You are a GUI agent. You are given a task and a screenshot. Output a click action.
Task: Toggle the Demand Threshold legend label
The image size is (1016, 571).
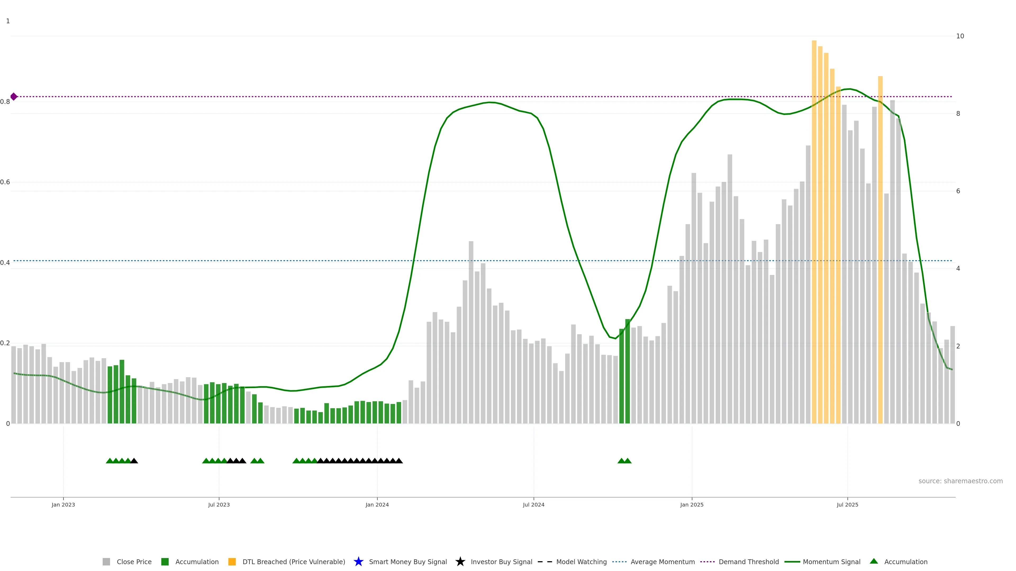click(749, 561)
